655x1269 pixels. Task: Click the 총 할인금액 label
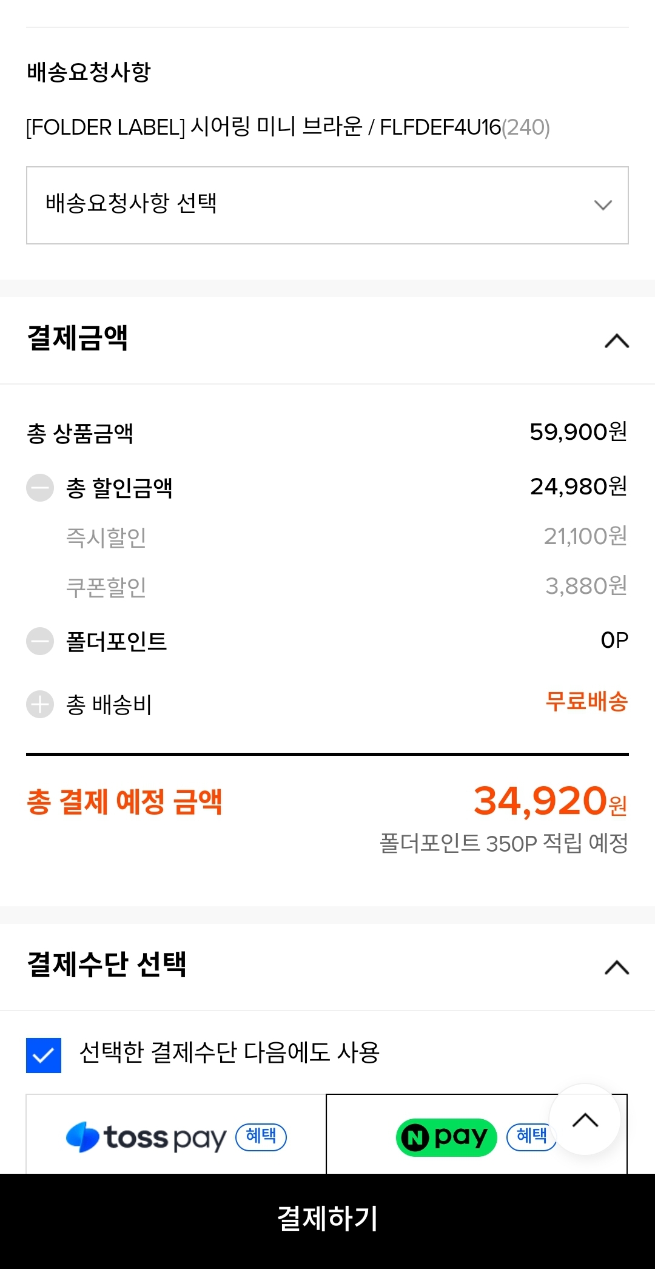119,488
